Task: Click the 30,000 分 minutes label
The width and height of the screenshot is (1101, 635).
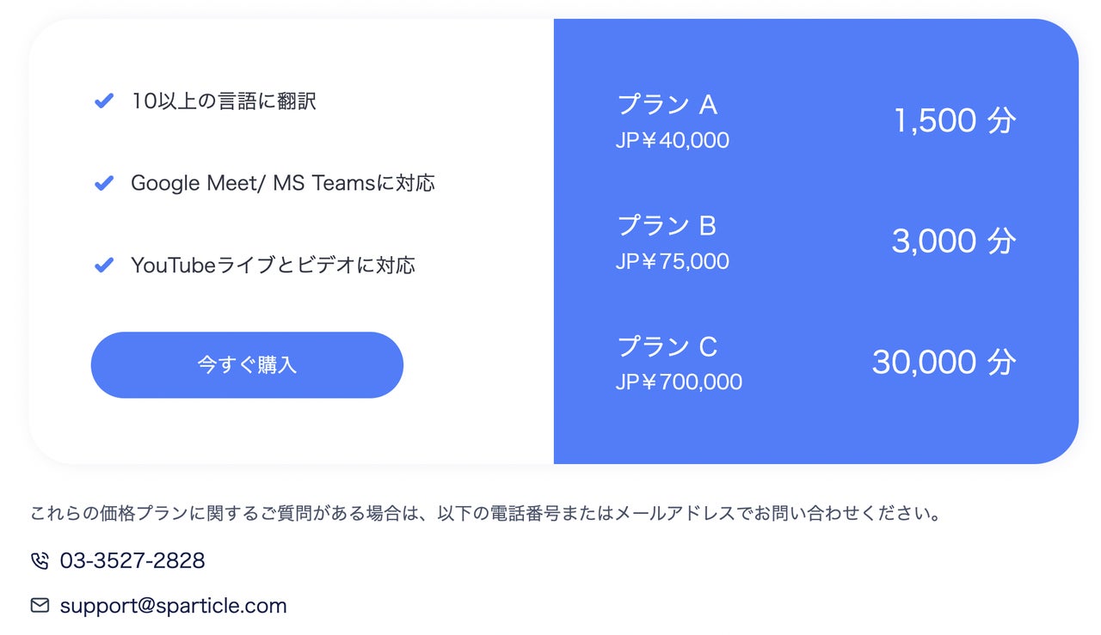Action: click(944, 363)
